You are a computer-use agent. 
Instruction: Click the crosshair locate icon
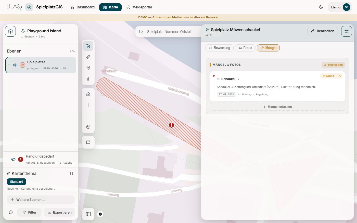click(11, 212)
